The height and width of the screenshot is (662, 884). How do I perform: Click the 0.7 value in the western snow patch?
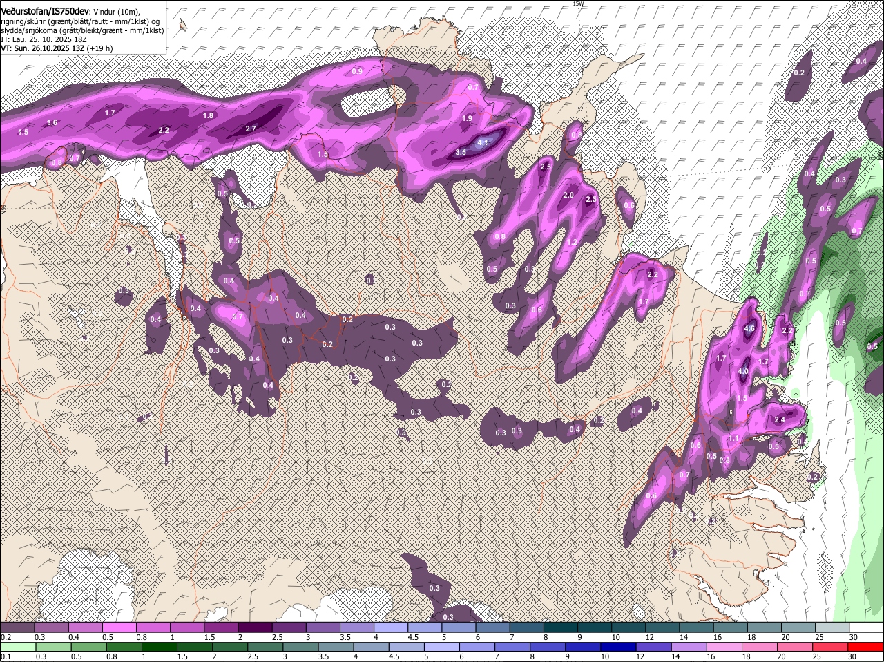(238, 317)
